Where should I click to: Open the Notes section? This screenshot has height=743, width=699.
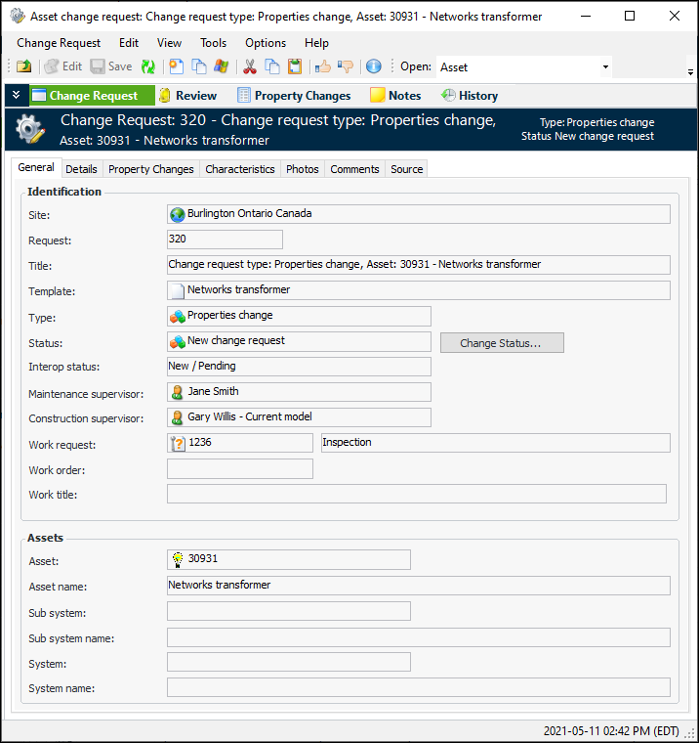(395, 96)
